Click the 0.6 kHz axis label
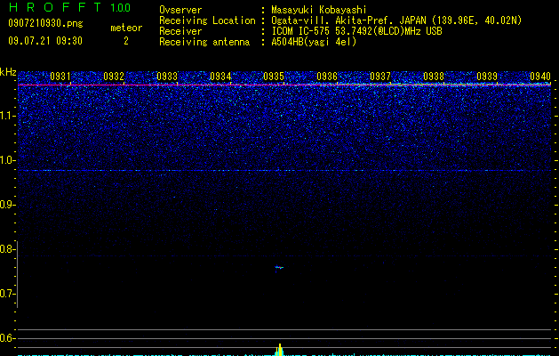 [8, 338]
